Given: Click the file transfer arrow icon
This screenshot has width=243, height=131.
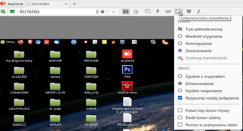Looking at the screenshot, I should click(136, 12).
